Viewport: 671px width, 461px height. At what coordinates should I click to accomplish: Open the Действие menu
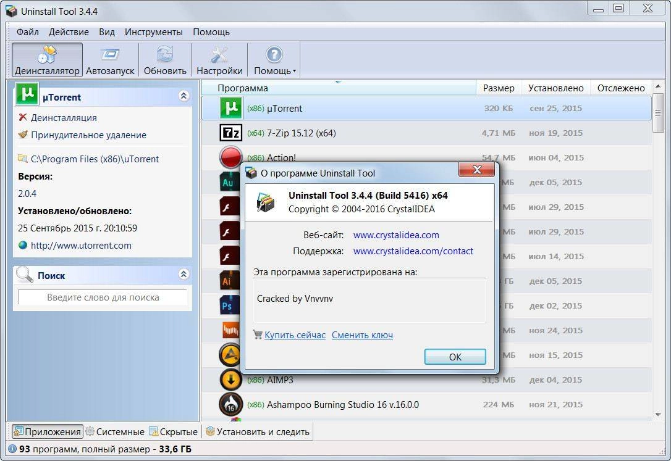69,32
